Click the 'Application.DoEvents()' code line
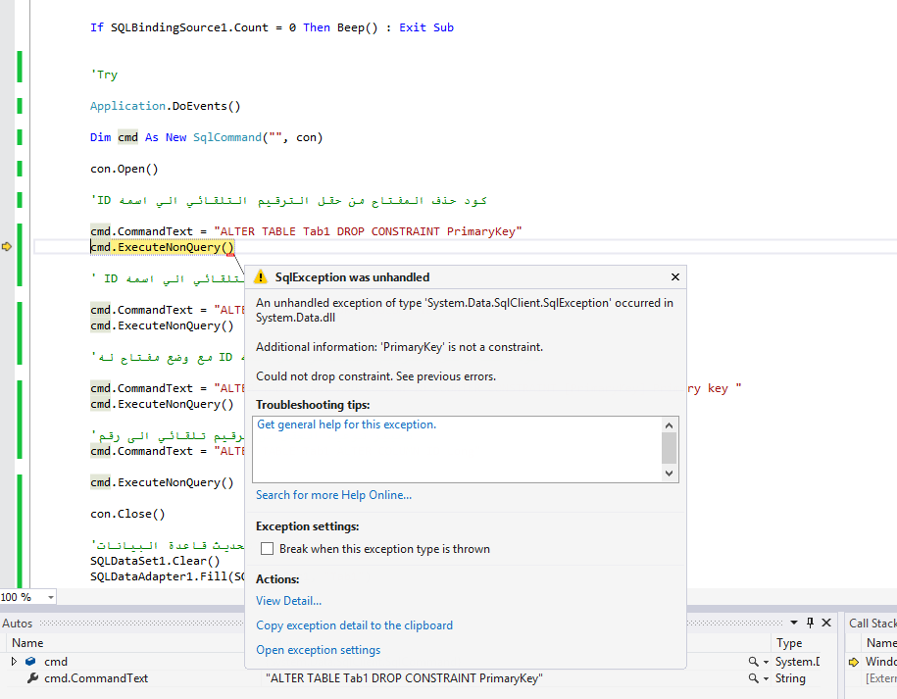The height and width of the screenshot is (699, 897). [x=166, y=106]
